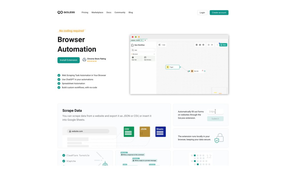This screenshot has height=171, width=286.
Task: Click the debug bug icon in preview toolbar
Action: coord(209,45)
